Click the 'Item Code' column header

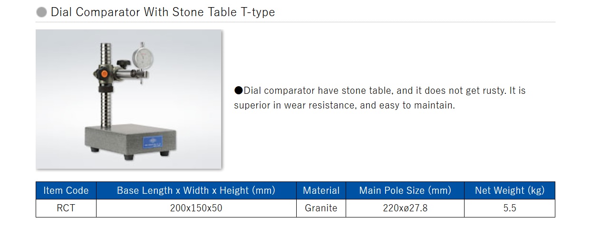[x=66, y=190]
